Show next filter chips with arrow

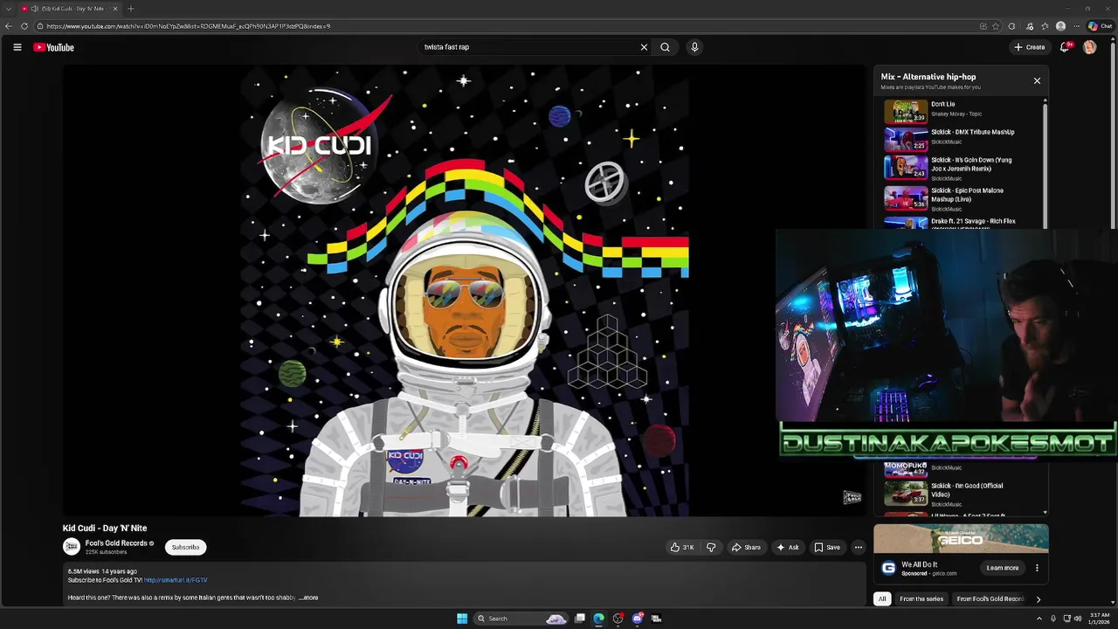[1039, 598]
